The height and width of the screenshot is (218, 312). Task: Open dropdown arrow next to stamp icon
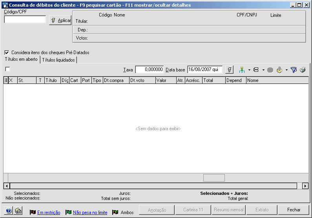pos(286,70)
